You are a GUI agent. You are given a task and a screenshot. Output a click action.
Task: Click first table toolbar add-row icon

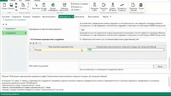(x=31, y=43)
